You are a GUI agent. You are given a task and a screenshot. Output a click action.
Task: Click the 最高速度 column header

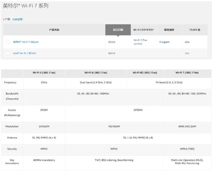[x=169, y=30]
